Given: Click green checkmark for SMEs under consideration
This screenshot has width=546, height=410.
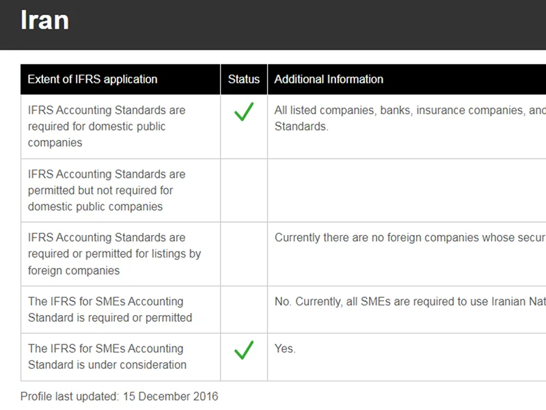Looking at the screenshot, I should [244, 350].
